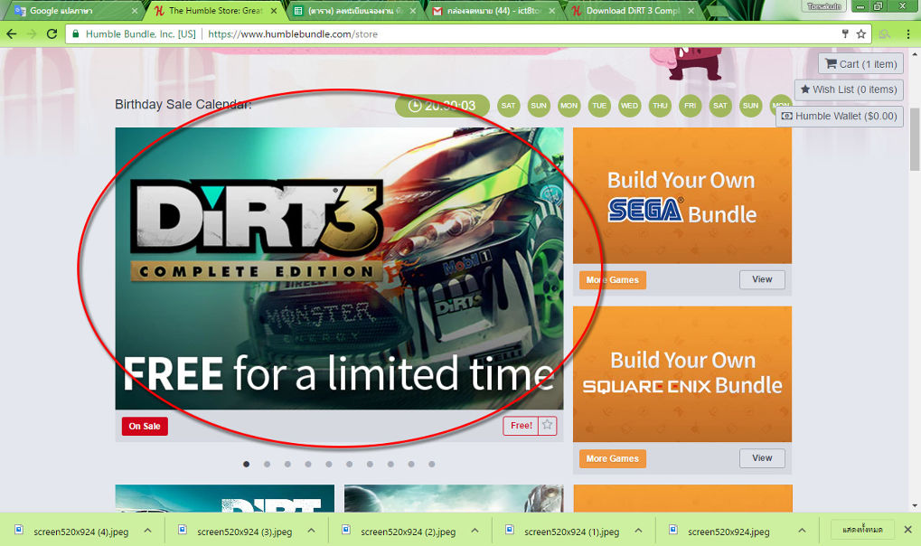The height and width of the screenshot is (546, 921).
Task: Bookmark this page with the star icon
Action: coord(860,33)
